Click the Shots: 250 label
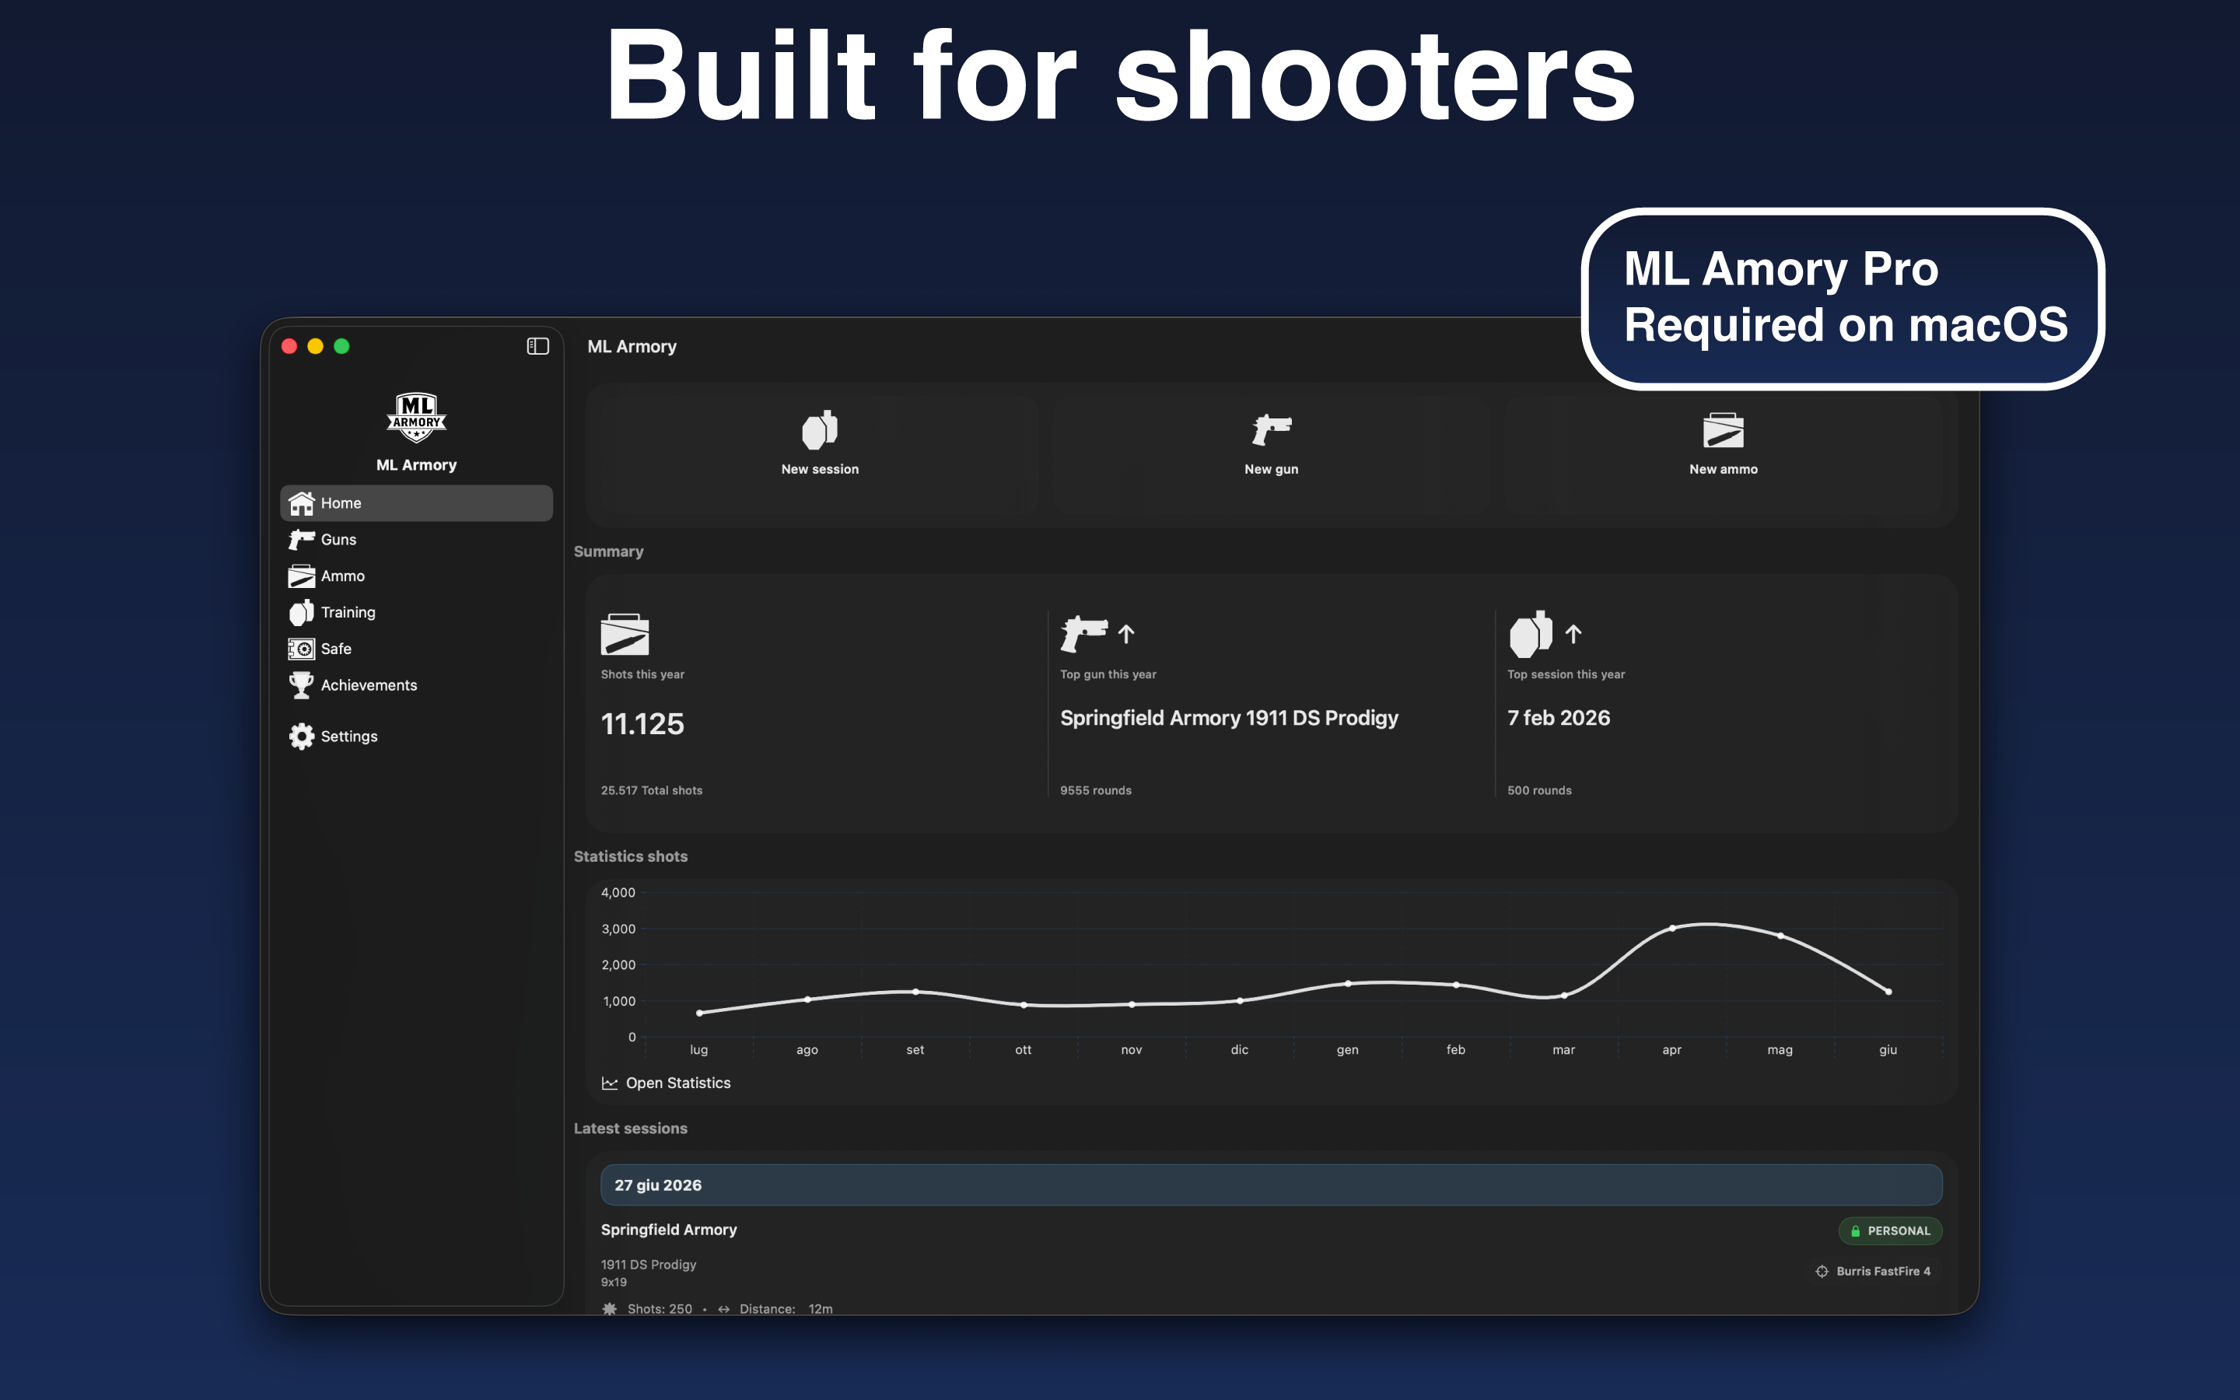 pyautogui.click(x=660, y=1308)
